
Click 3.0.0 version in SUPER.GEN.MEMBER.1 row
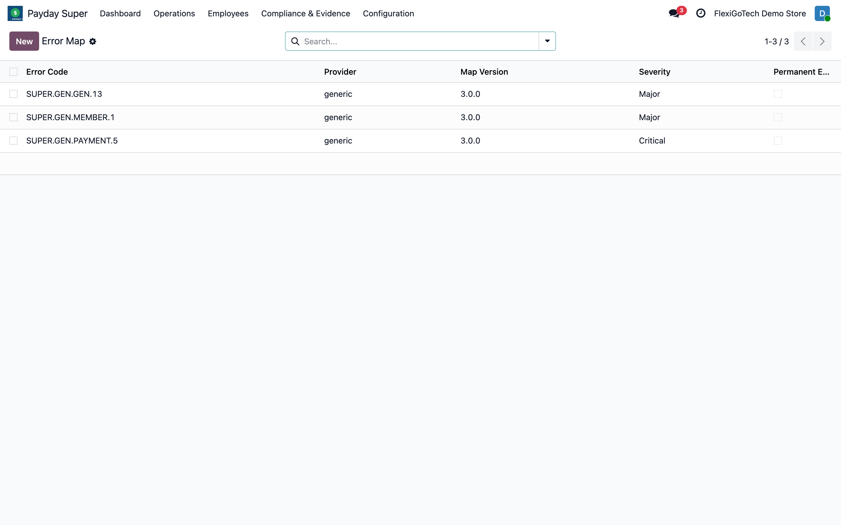pos(470,117)
